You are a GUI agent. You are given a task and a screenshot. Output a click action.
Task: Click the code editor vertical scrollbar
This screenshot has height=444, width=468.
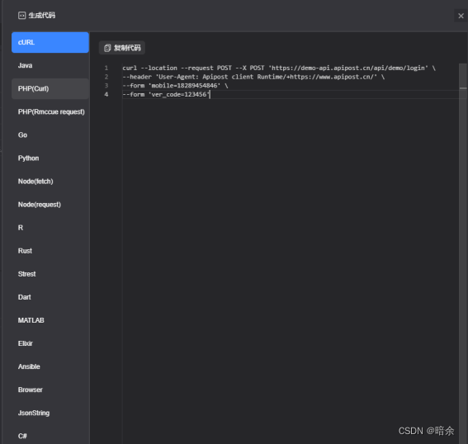(x=463, y=253)
